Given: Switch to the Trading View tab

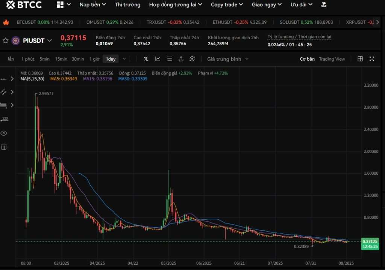Looking at the screenshot, I should 332,59.
